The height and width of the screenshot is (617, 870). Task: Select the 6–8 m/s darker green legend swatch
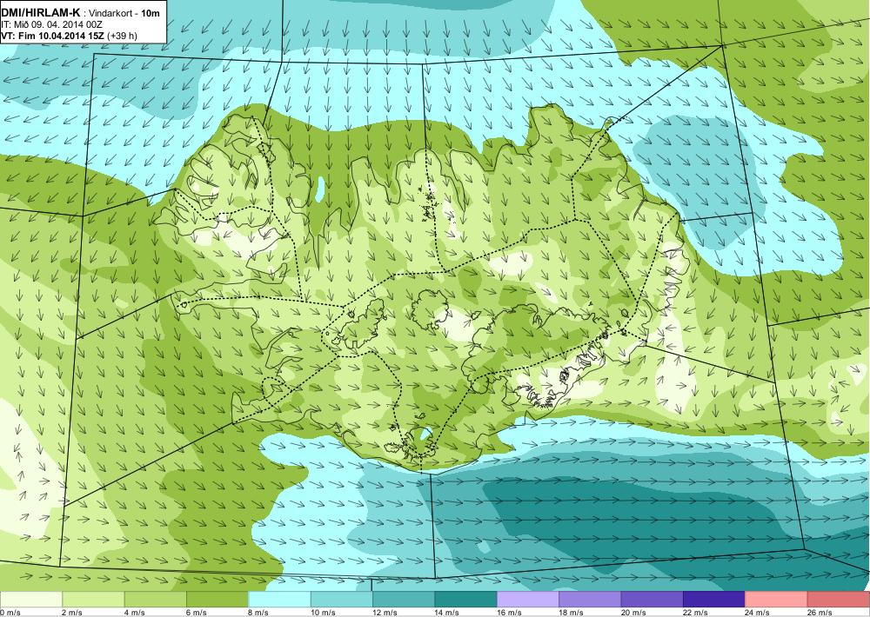pos(217,599)
